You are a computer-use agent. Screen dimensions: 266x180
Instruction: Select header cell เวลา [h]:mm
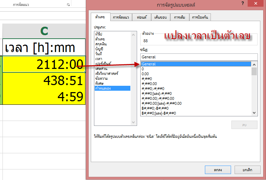tap(44, 47)
